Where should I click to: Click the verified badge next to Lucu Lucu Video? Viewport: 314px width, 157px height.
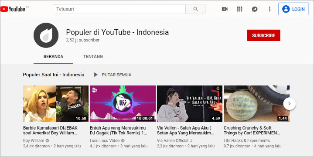123,140
